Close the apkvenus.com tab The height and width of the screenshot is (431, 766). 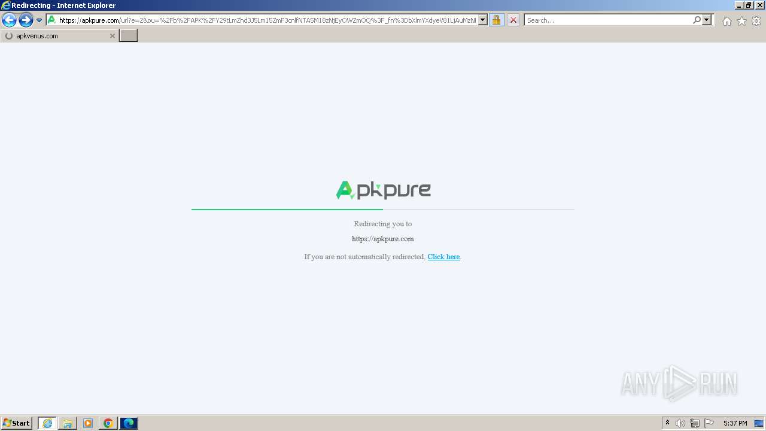112,36
